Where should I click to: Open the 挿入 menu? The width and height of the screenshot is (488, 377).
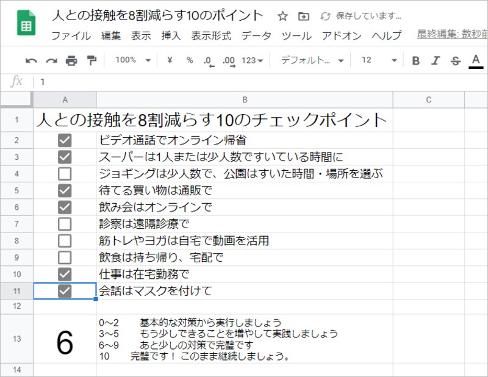pos(170,36)
